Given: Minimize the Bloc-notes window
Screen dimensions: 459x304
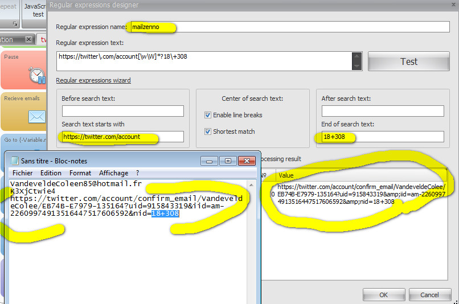Looking at the screenshot, I should coord(209,161).
